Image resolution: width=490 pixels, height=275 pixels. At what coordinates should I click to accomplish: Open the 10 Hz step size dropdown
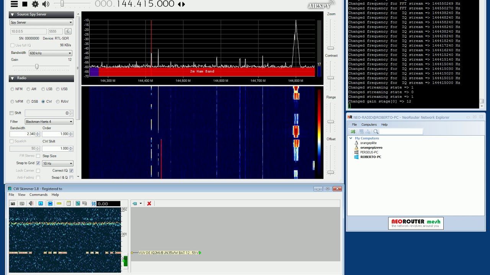pyautogui.click(x=57, y=163)
